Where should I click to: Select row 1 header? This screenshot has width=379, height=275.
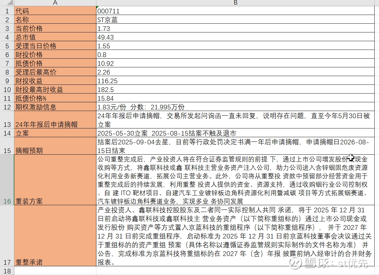(x=7, y=11)
